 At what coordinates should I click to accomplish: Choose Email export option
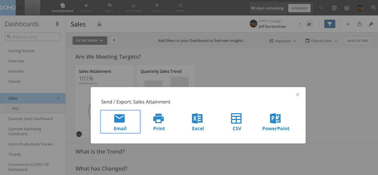120,122
